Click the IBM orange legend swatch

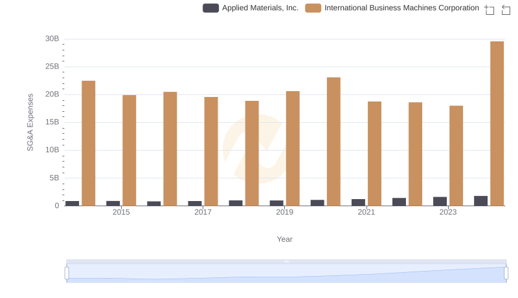[313, 8]
